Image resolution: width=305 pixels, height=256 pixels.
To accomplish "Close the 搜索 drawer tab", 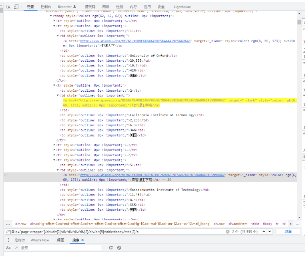I will pyautogui.click(x=82, y=240).
